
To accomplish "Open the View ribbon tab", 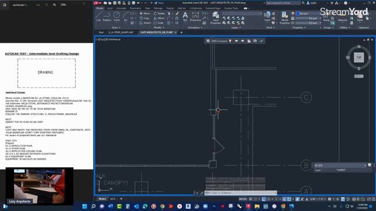I will (x=147, y=8).
